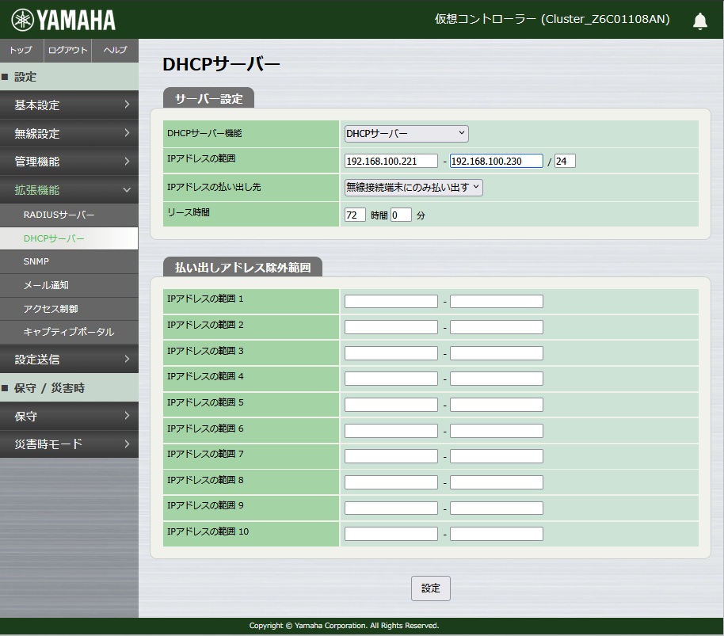Click the リース時間 label
Screen dimensions: 724x636
coord(189,212)
